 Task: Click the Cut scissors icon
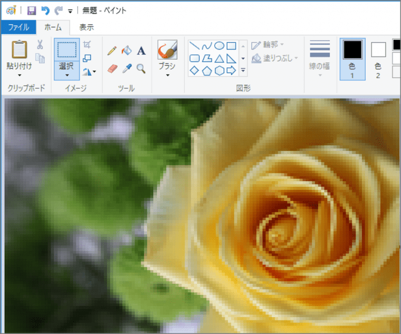(x=40, y=44)
